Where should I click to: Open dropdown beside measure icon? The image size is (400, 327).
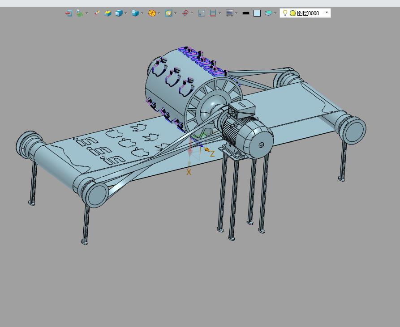[x=219, y=13]
